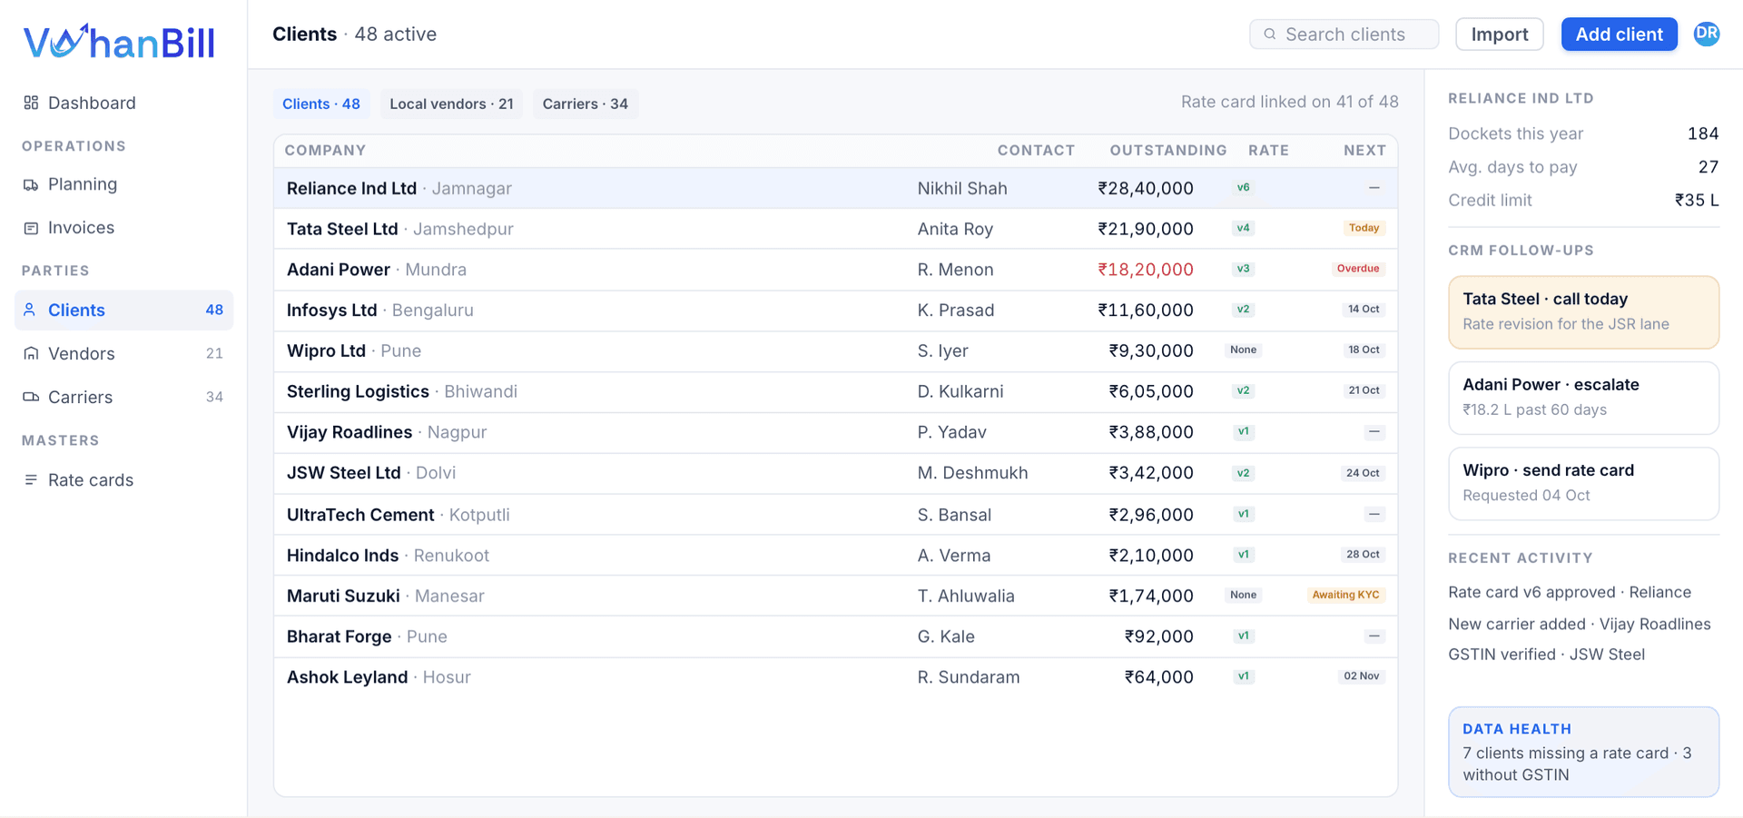Image resolution: width=1743 pixels, height=818 pixels.
Task: Click the Dockets this year value 184
Action: [1703, 133]
